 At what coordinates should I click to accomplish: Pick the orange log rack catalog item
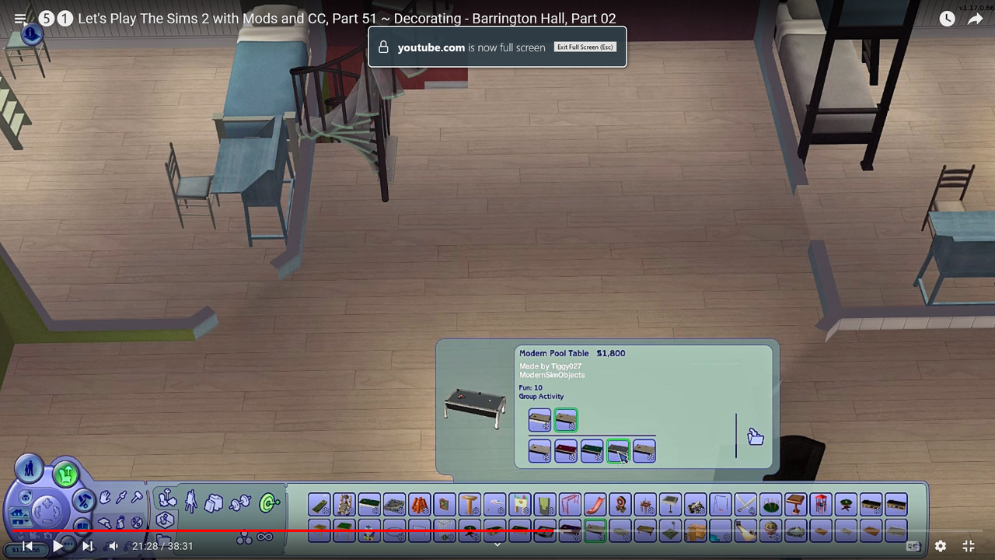point(419,505)
